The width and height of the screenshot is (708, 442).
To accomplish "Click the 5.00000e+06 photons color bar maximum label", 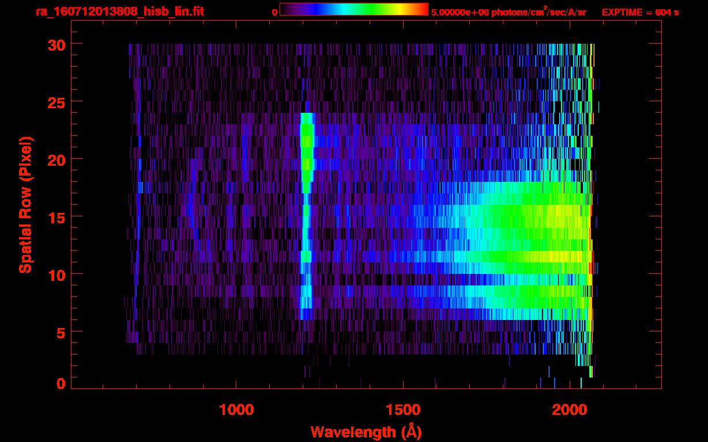I will 509,12.
